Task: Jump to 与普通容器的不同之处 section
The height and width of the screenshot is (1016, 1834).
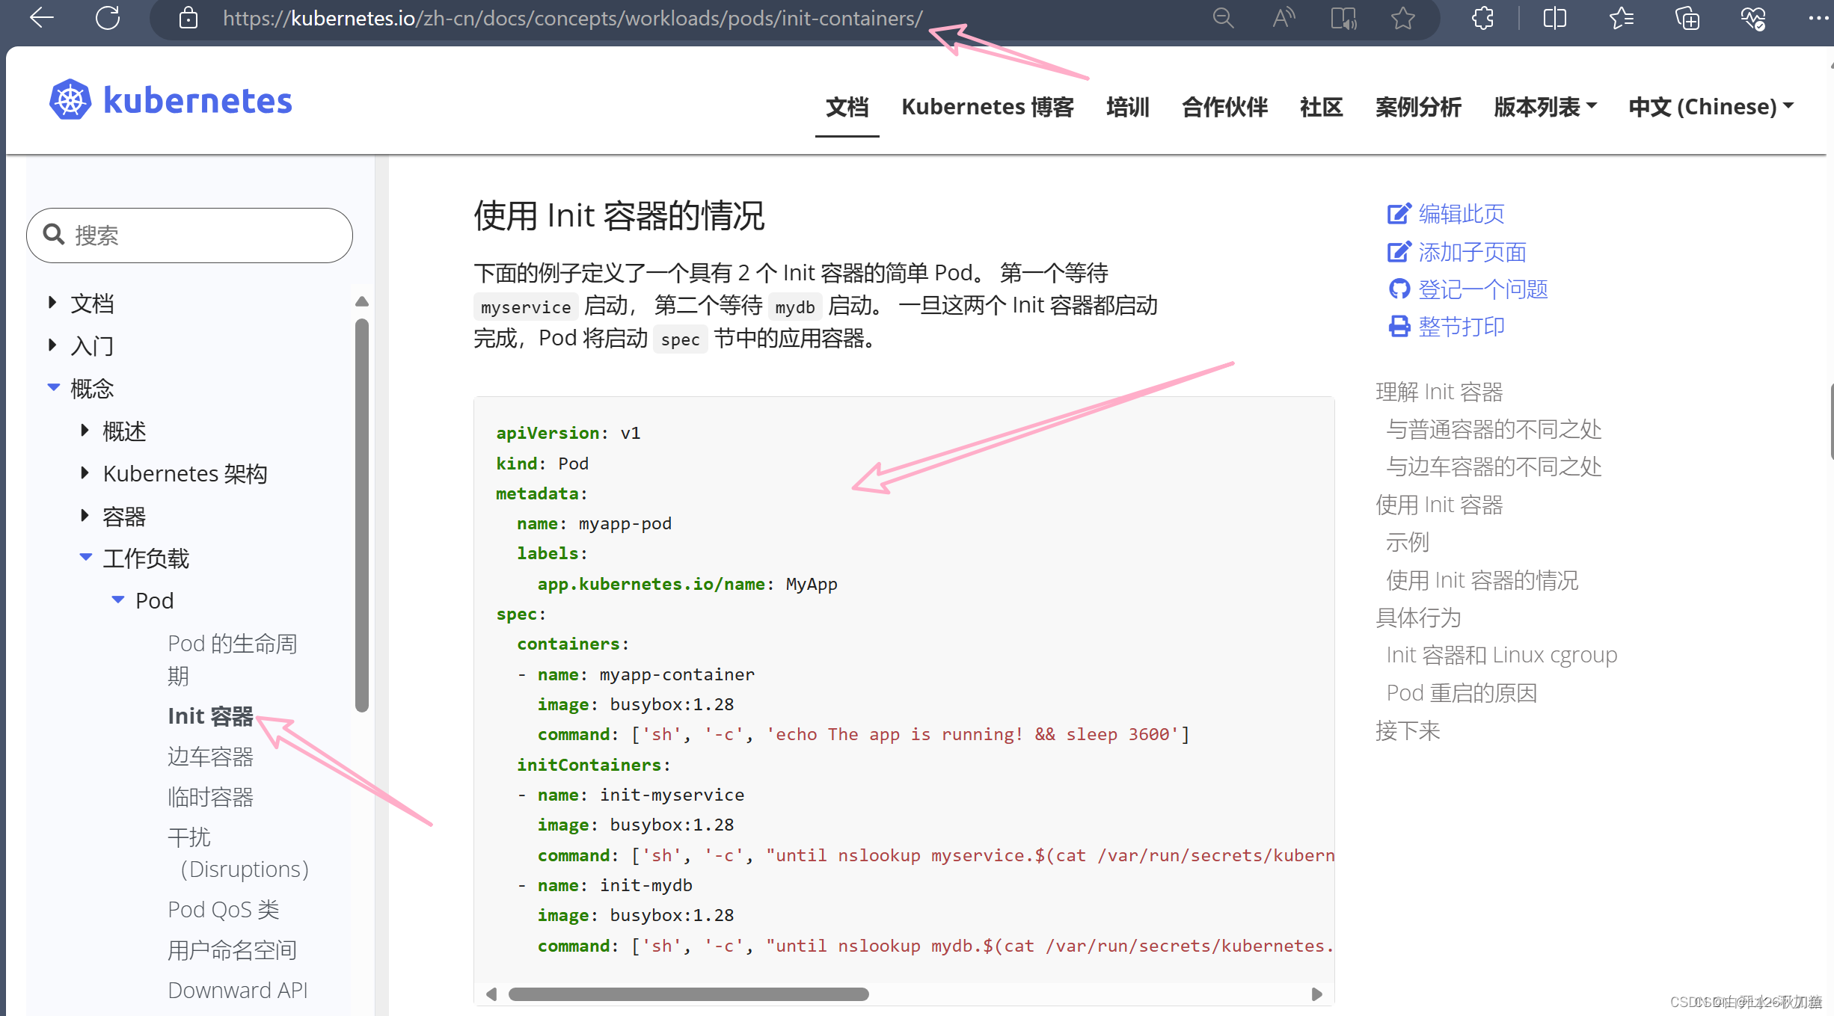Action: click(x=1494, y=429)
